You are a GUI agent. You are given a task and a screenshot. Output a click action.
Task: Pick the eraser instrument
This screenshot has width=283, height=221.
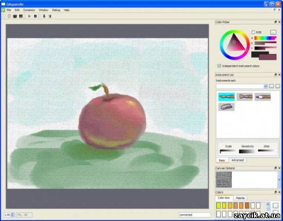(x=226, y=107)
